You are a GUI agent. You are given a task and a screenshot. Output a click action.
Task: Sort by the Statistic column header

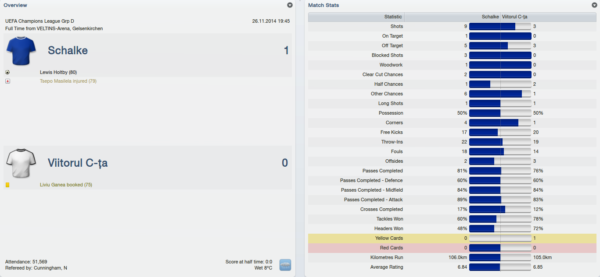click(x=393, y=17)
